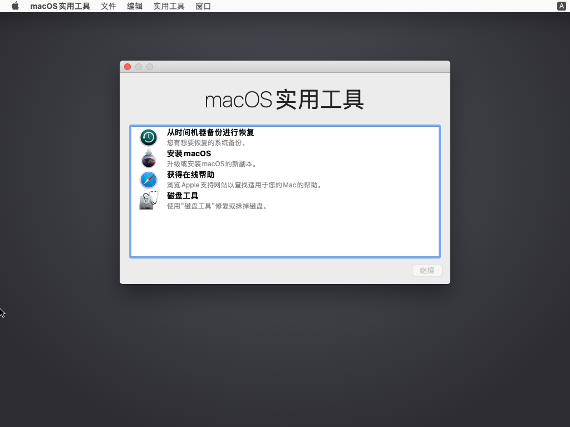This screenshot has height=427, width=570.
Task: Open the Apple menu
Action: (15, 6)
